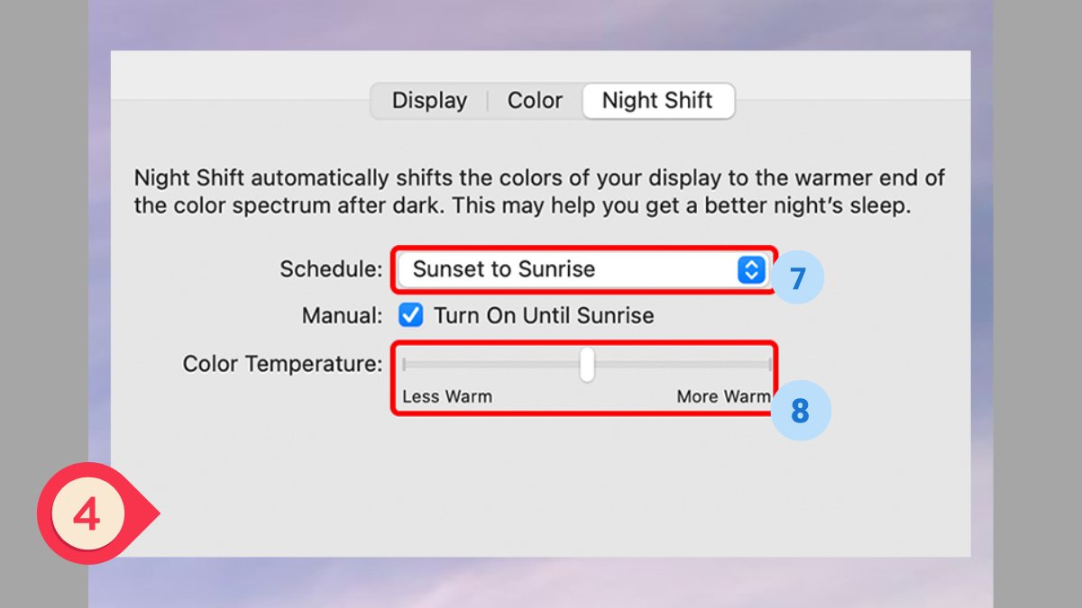Click the Manual: field label
Viewport: 1082px width, 608px height.
[x=343, y=316]
